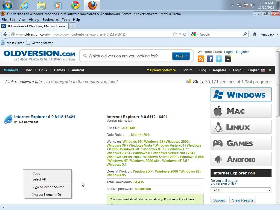Screen dimensions: 280x210
Task: Close the bottom add-on bar with X
Action: tap(3, 208)
